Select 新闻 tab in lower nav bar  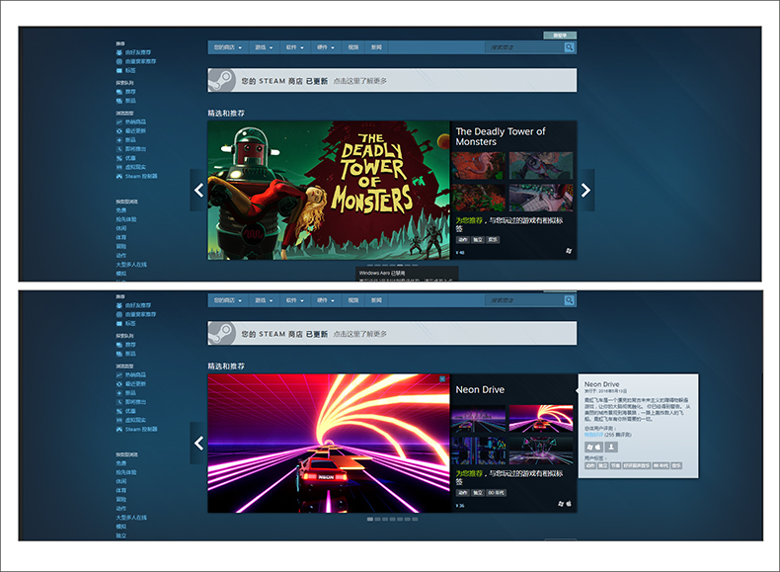coord(376,300)
